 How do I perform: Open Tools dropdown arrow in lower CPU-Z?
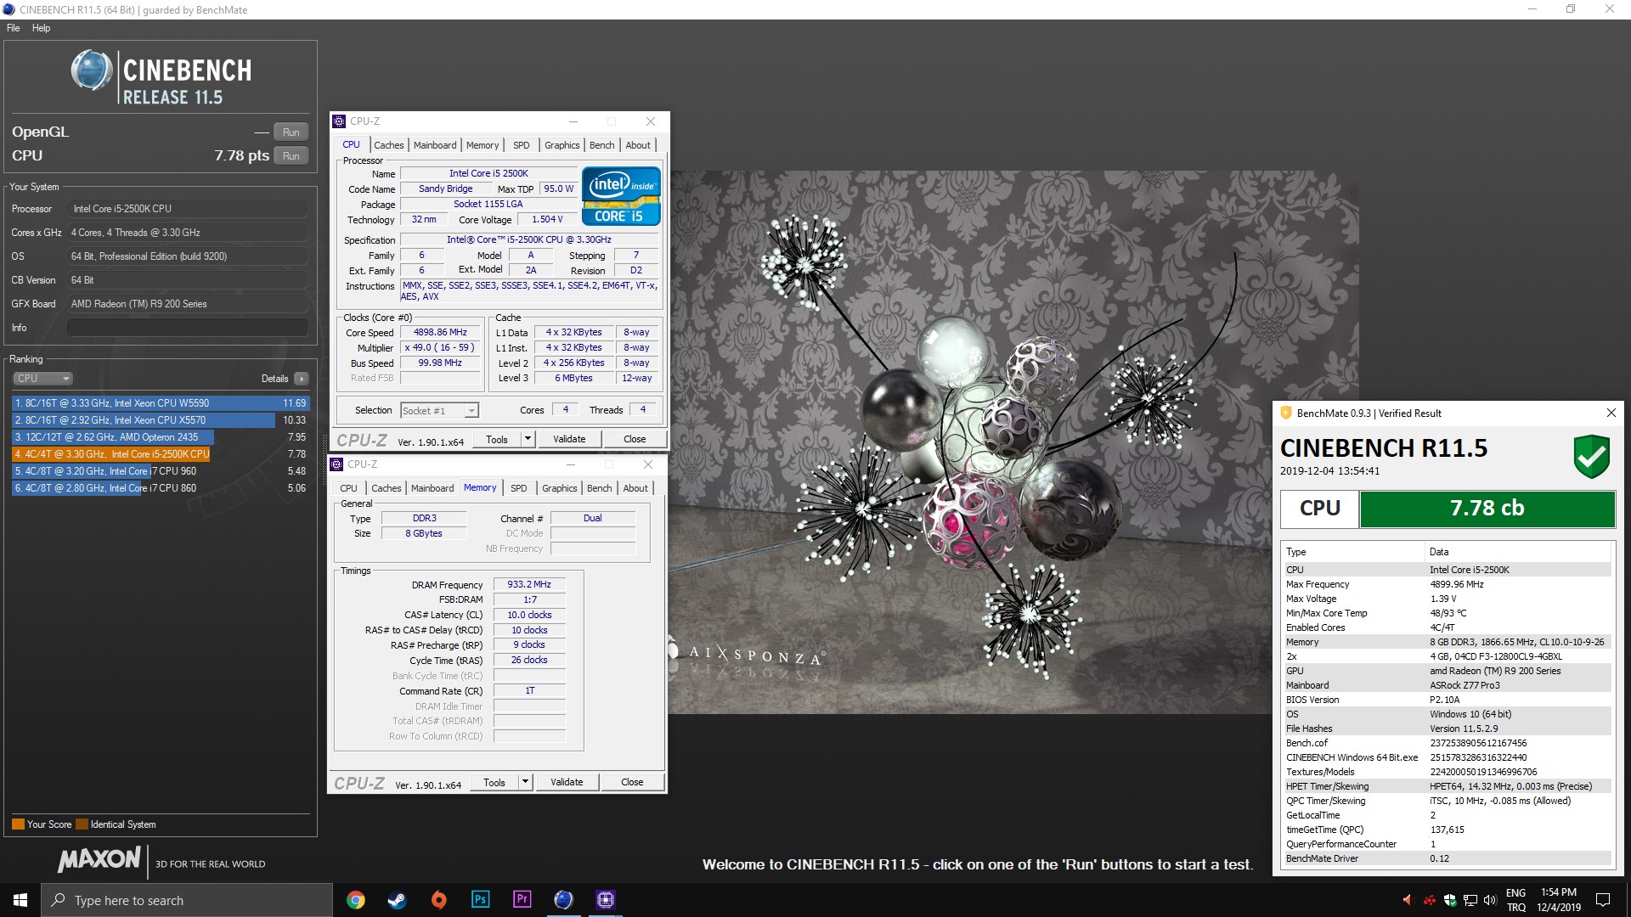click(x=525, y=782)
